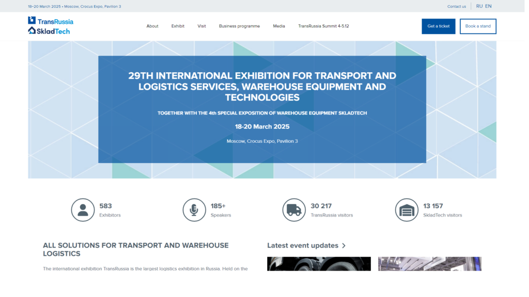Image resolution: width=529 pixels, height=297 pixels.
Task: Click the All Solutions for Transport heading
Action: (136, 250)
